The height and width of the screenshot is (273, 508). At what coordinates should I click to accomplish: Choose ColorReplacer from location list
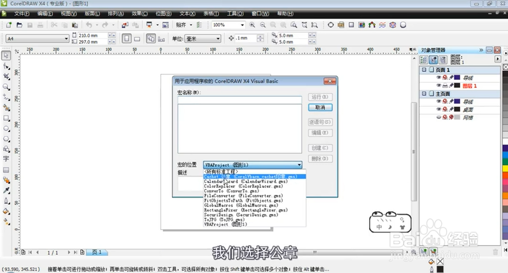(x=255, y=186)
